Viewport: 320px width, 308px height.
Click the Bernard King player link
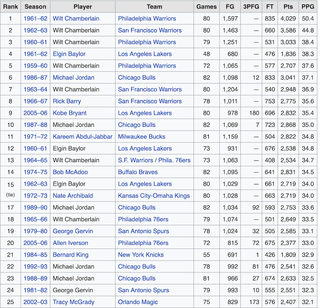coord(71,255)
